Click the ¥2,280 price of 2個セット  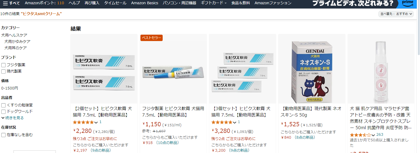pos(83,131)
